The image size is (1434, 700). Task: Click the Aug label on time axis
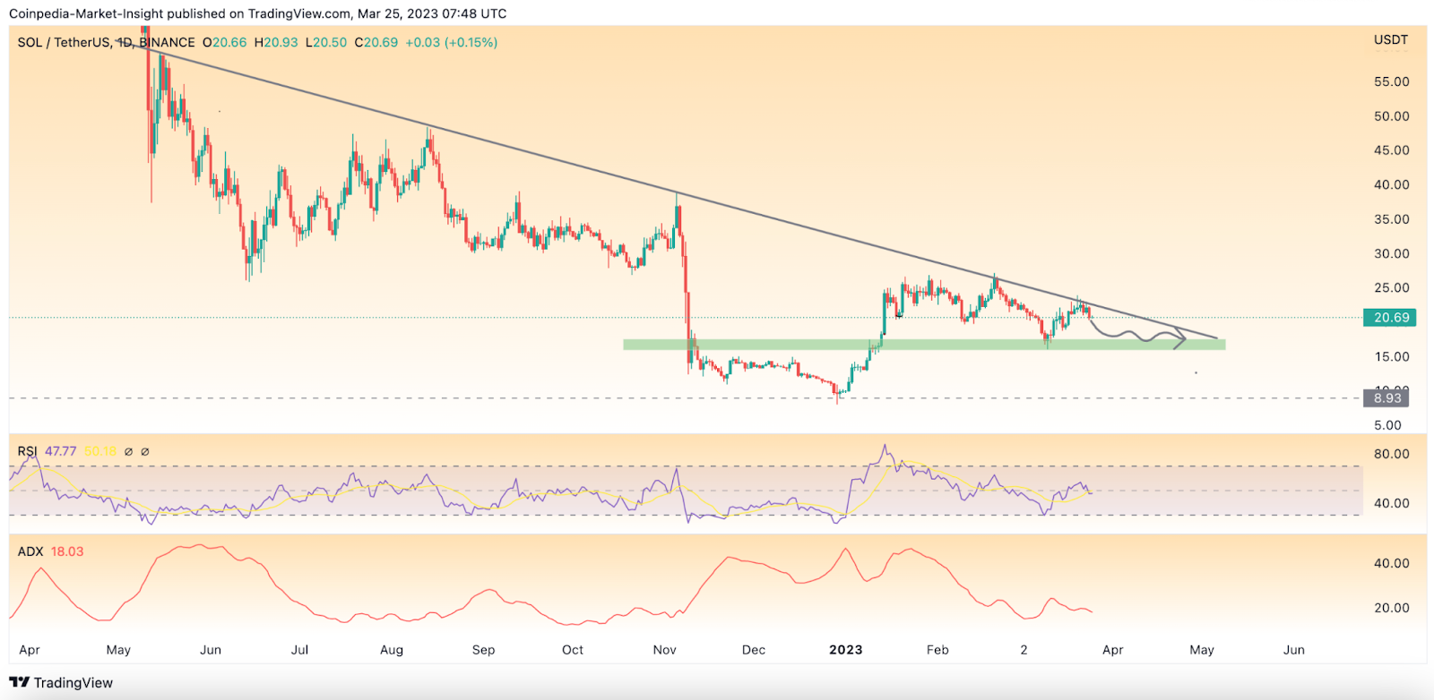pos(392,650)
